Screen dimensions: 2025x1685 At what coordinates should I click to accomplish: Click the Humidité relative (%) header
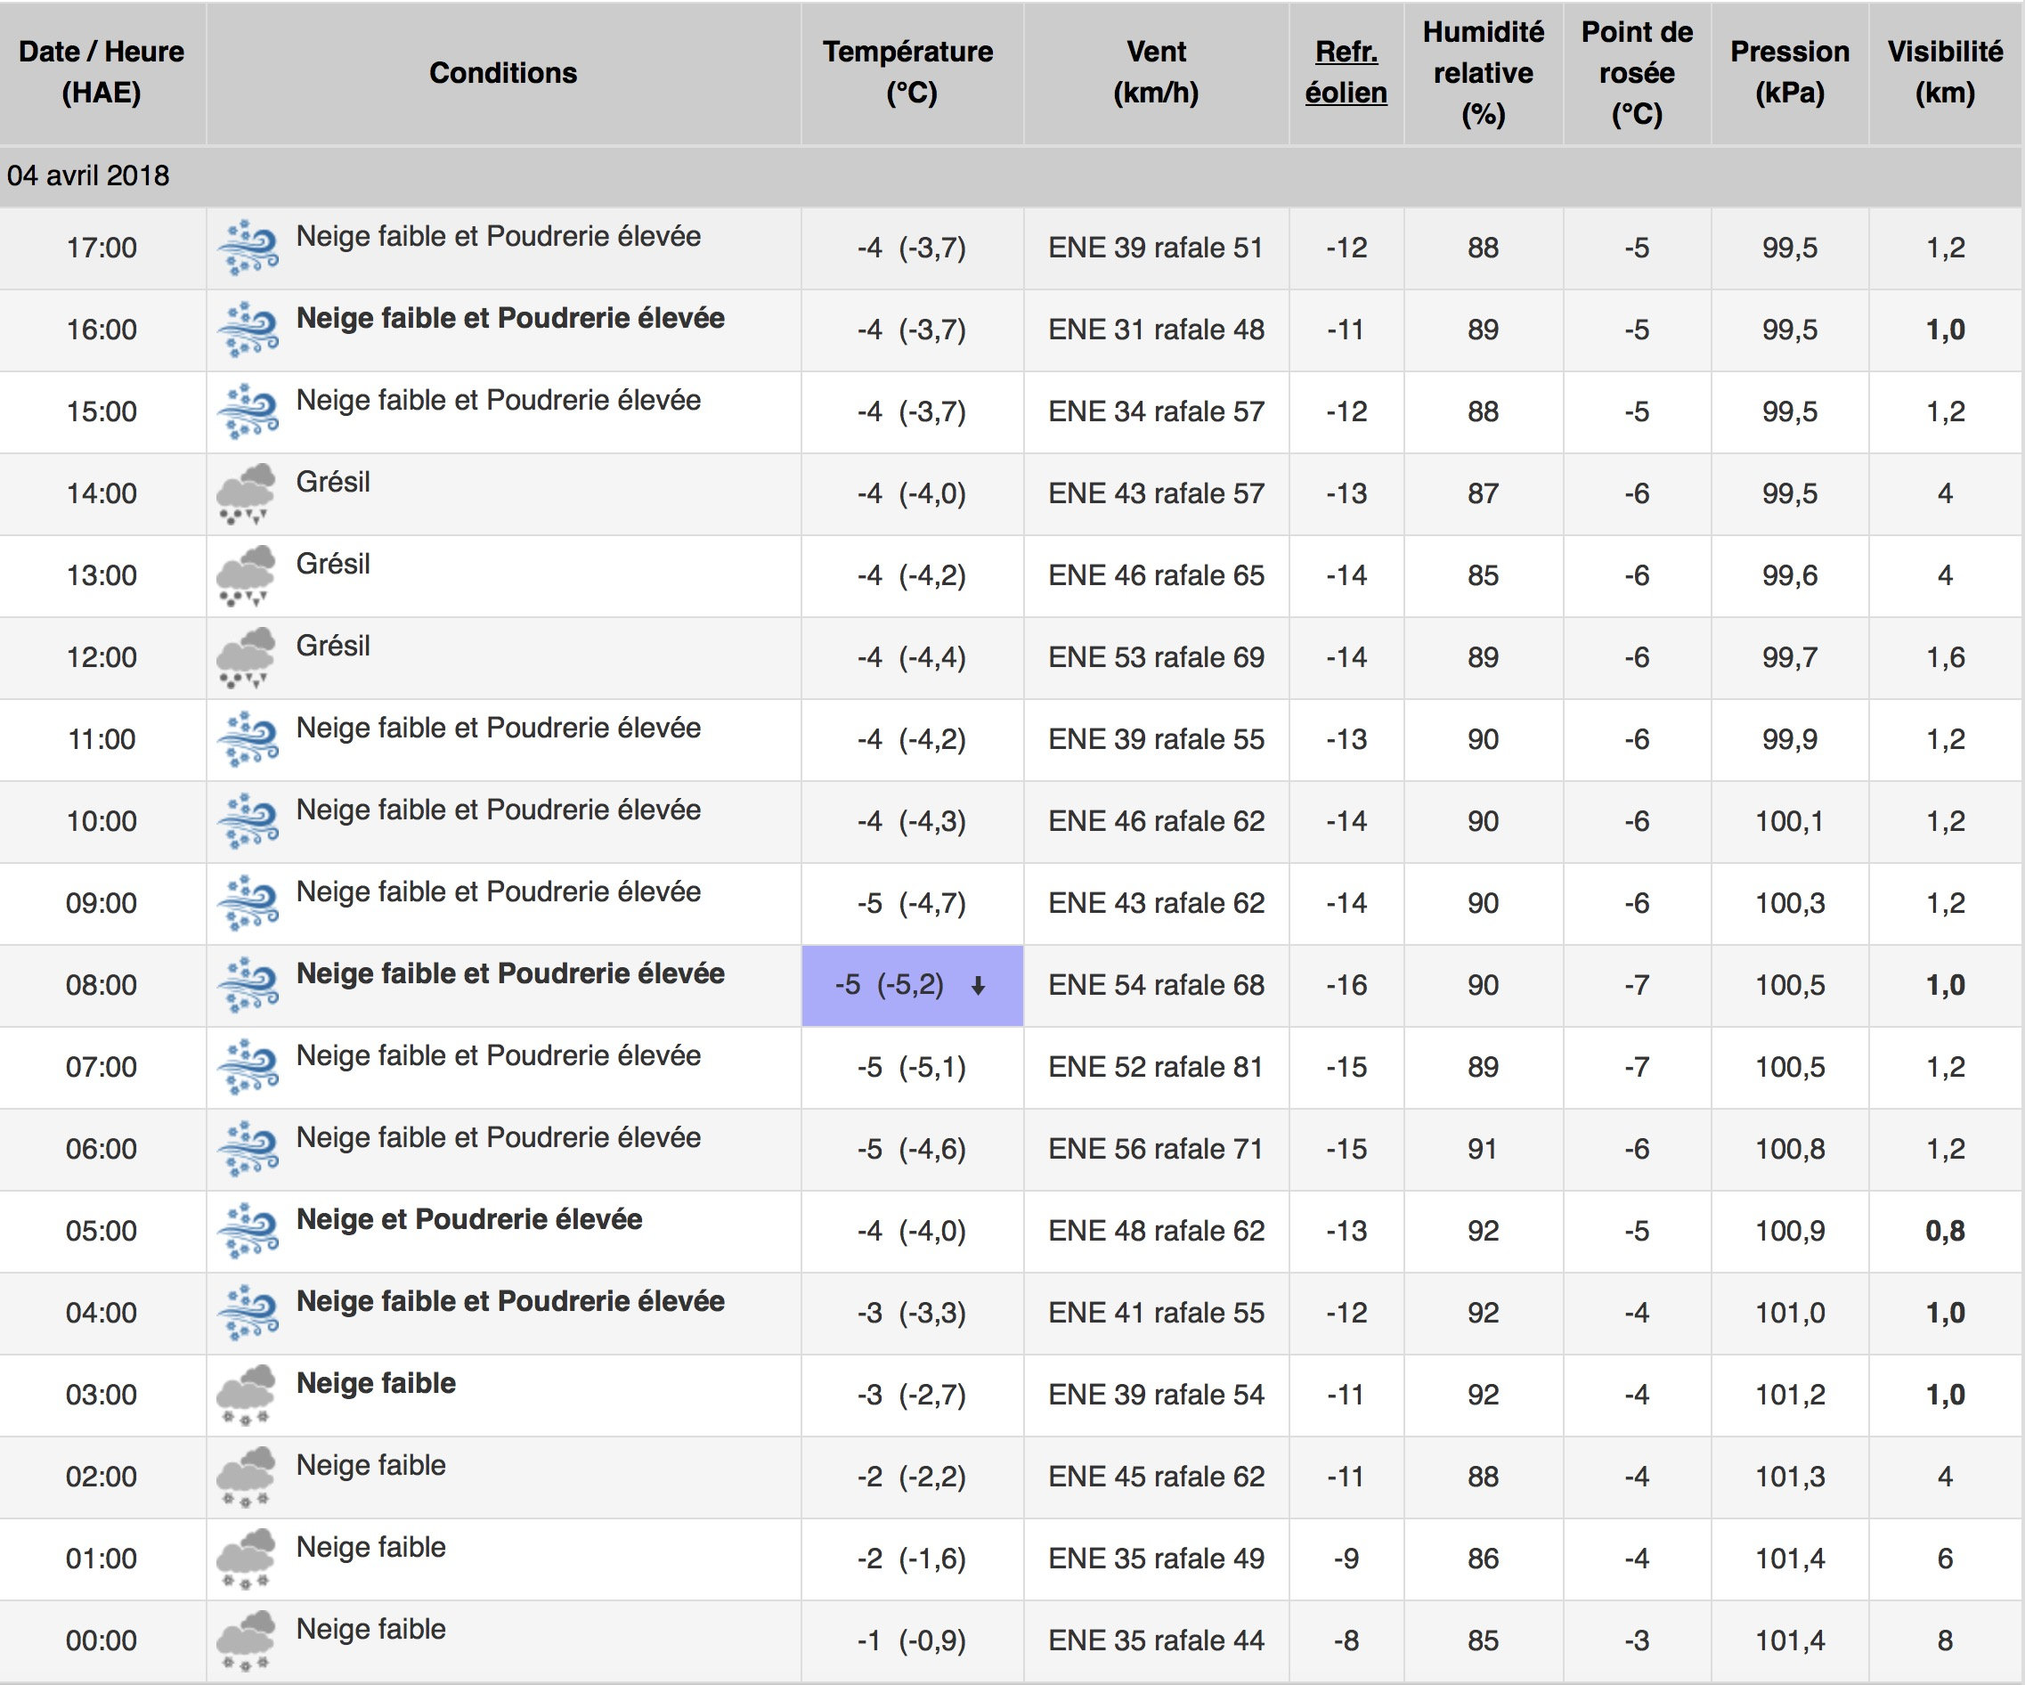click(x=1483, y=73)
